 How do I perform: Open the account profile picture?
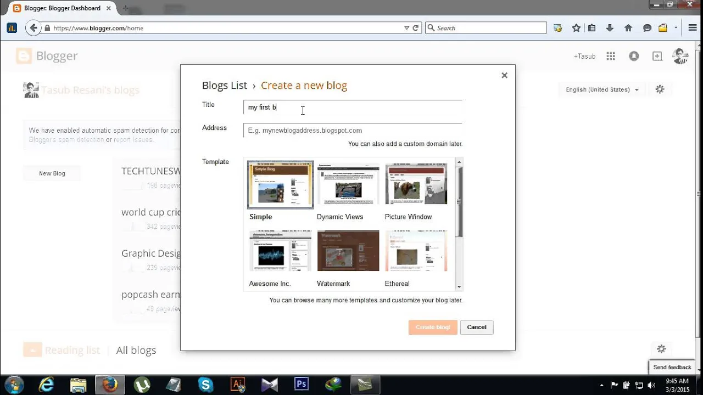pyautogui.click(x=680, y=56)
